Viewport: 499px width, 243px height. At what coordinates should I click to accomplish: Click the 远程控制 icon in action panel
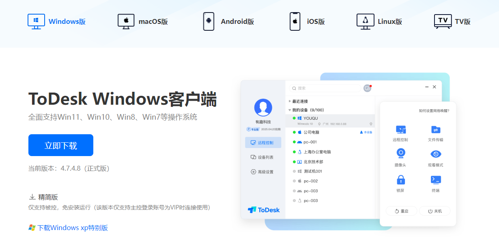(x=401, y=130)
